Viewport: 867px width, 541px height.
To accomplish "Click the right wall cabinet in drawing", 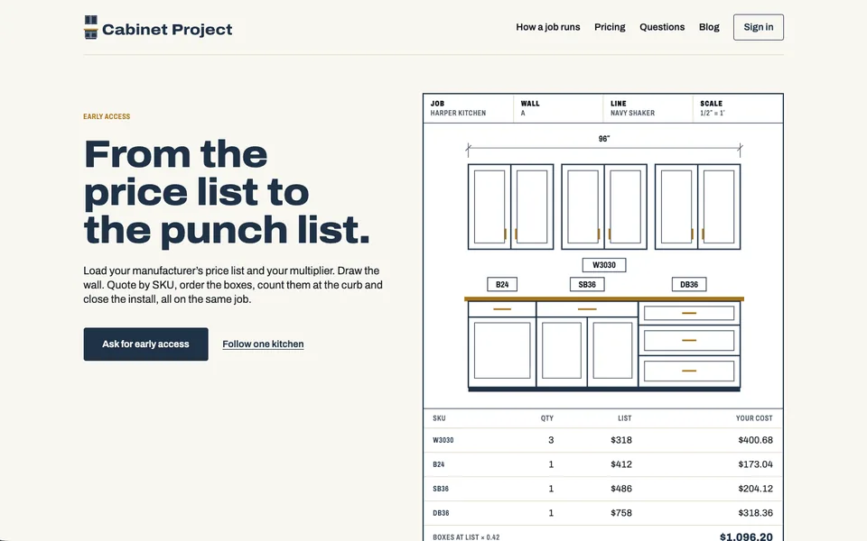I will click(697, 206).
